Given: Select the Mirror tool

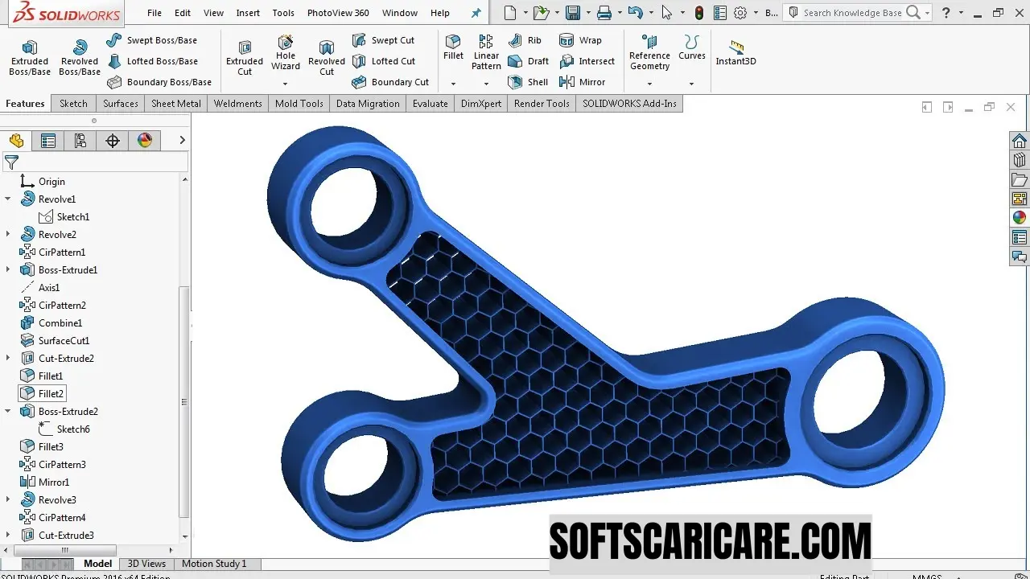Looking at the screenshot, I should (x=582, y=82).
